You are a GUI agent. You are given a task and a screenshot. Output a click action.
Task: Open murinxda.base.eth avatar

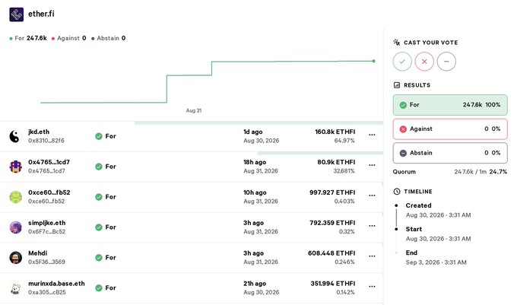click(15, 288)
